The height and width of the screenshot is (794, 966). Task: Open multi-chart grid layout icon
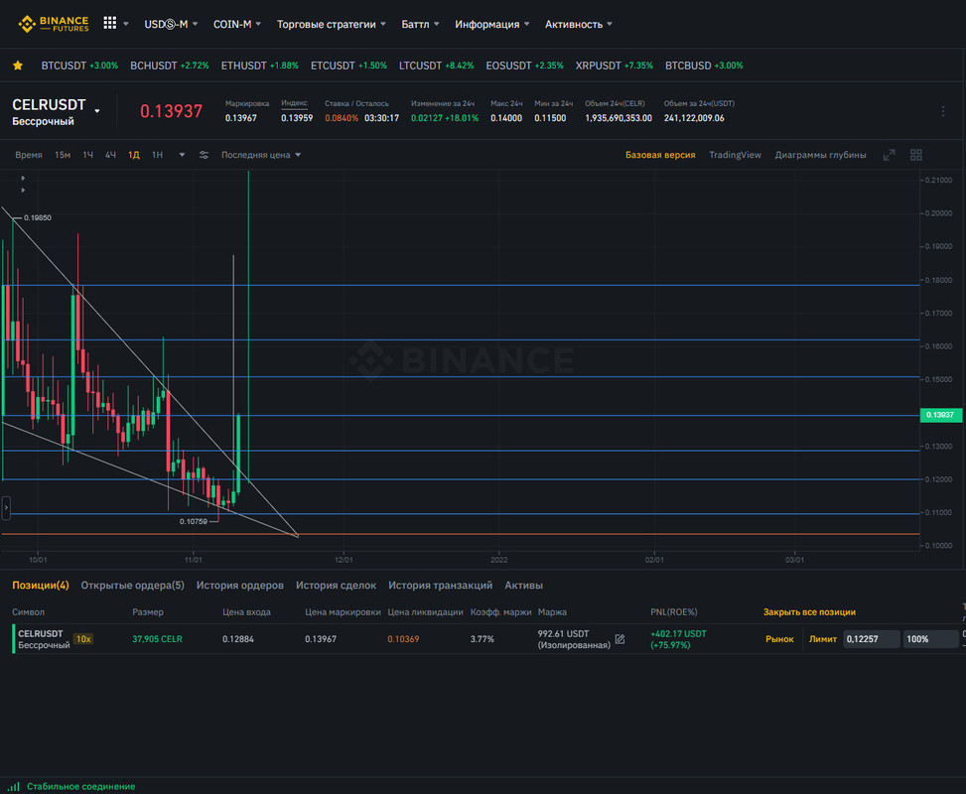click(916, 155)
